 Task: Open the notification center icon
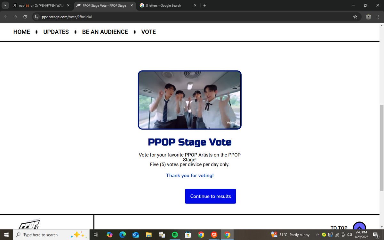(375, 235)
